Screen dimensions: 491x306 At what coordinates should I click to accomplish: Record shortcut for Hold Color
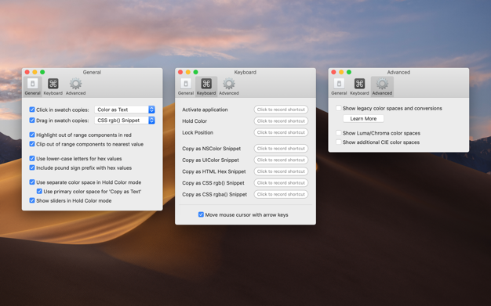pos(281,121)
